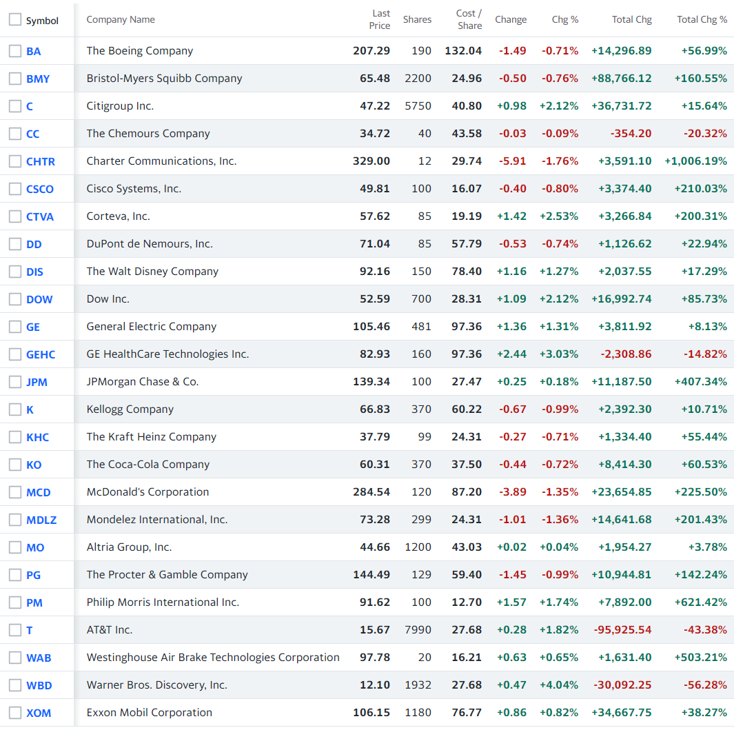Check the WBD row checkbox
This screenshot has height=730, width=734.
tap(15, 685)
